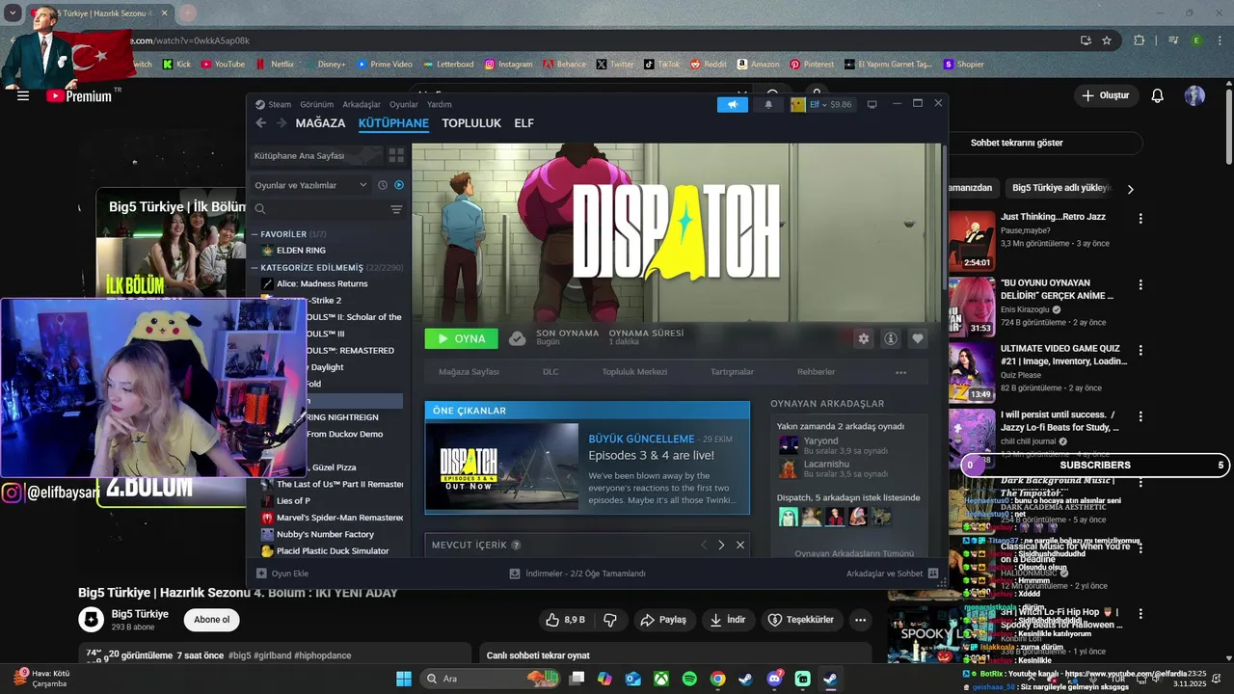Open the Dispatch DLC link

[x=550, y=372]
